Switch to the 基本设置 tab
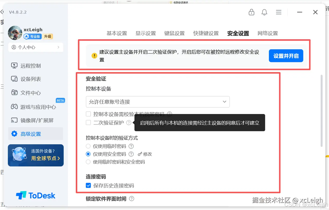 pos(117,33)
